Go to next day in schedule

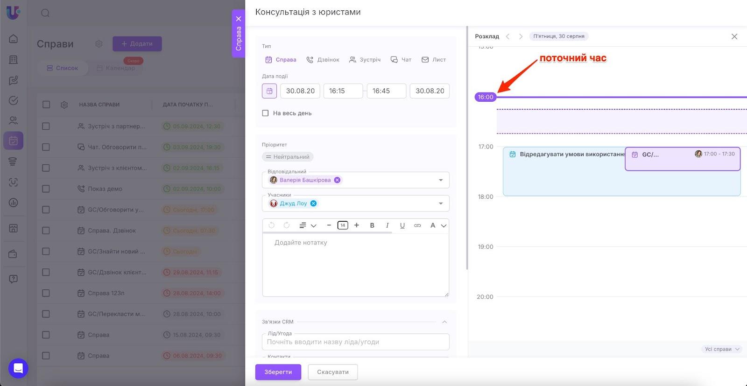(x=521, y=36)
